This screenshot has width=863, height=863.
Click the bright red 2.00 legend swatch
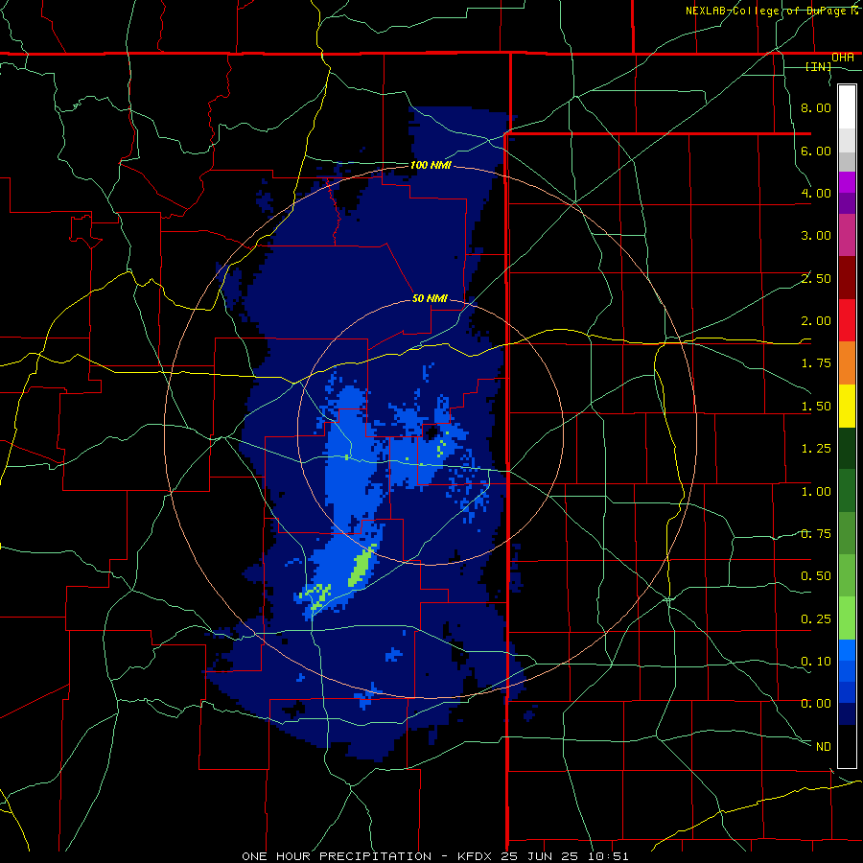point(847,320)
